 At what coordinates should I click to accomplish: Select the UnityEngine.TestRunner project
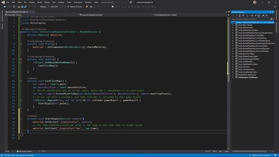click(248, 77)
